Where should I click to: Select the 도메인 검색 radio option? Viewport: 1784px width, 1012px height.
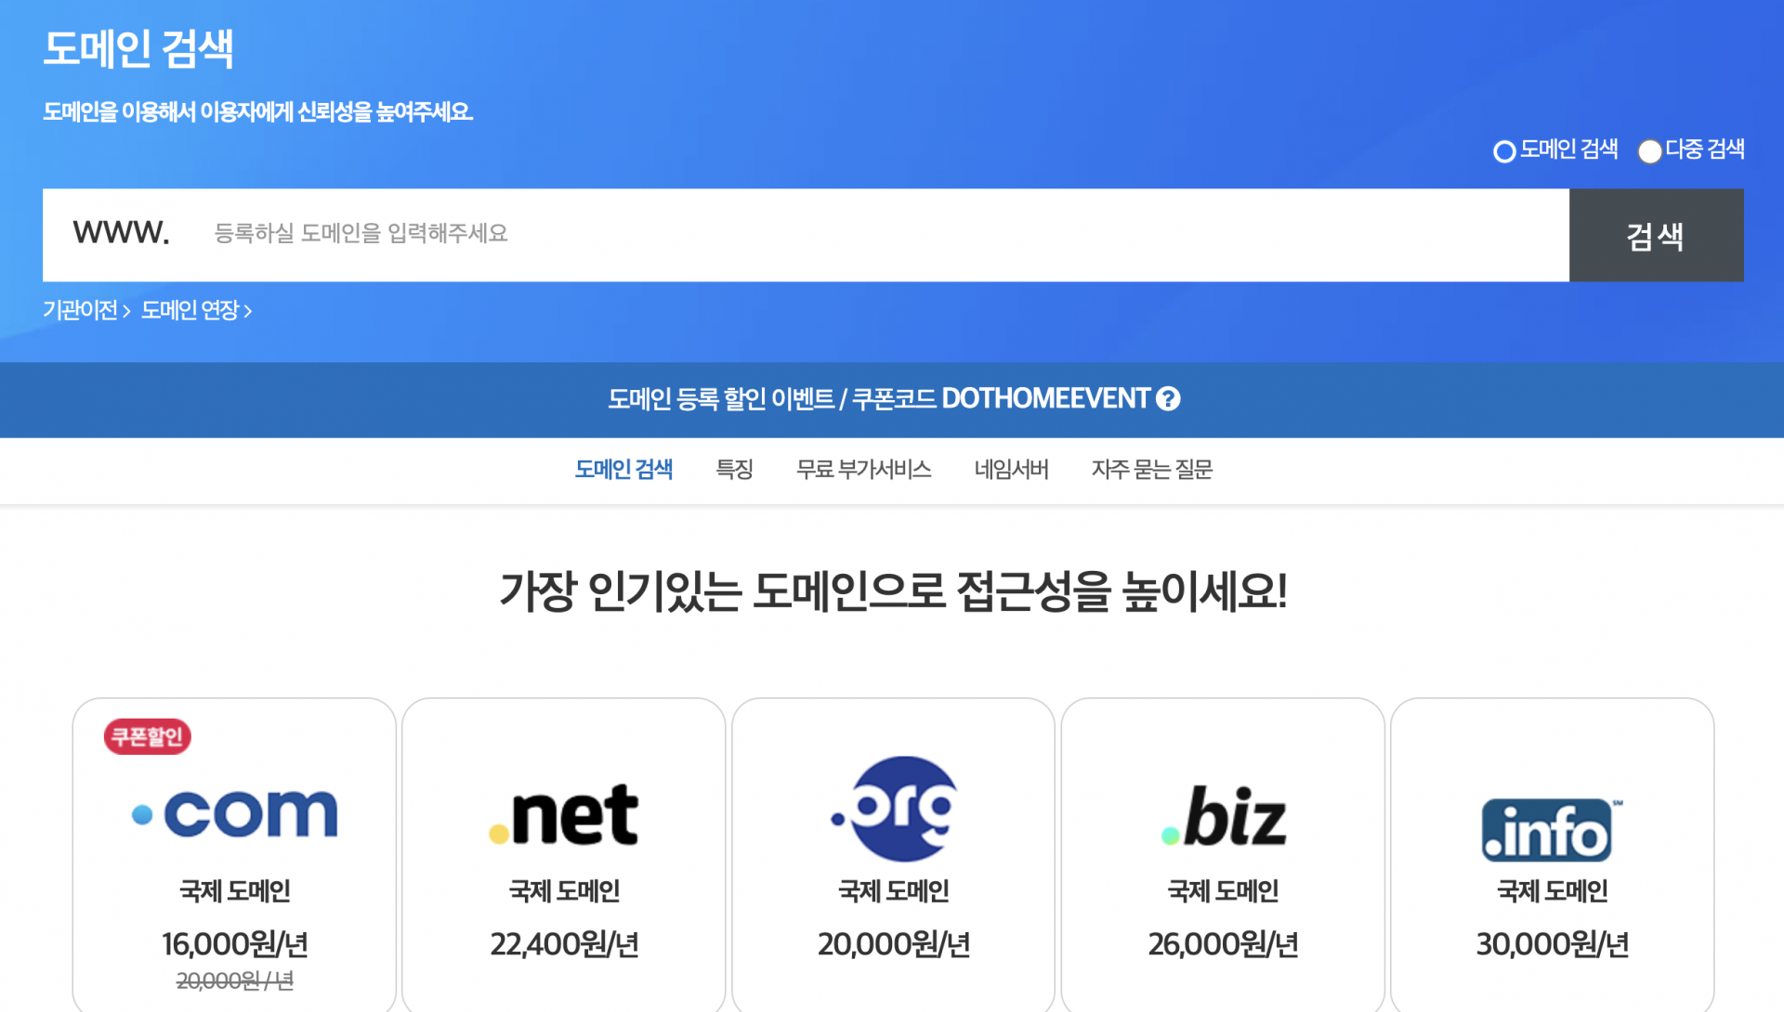point(1504,150)
